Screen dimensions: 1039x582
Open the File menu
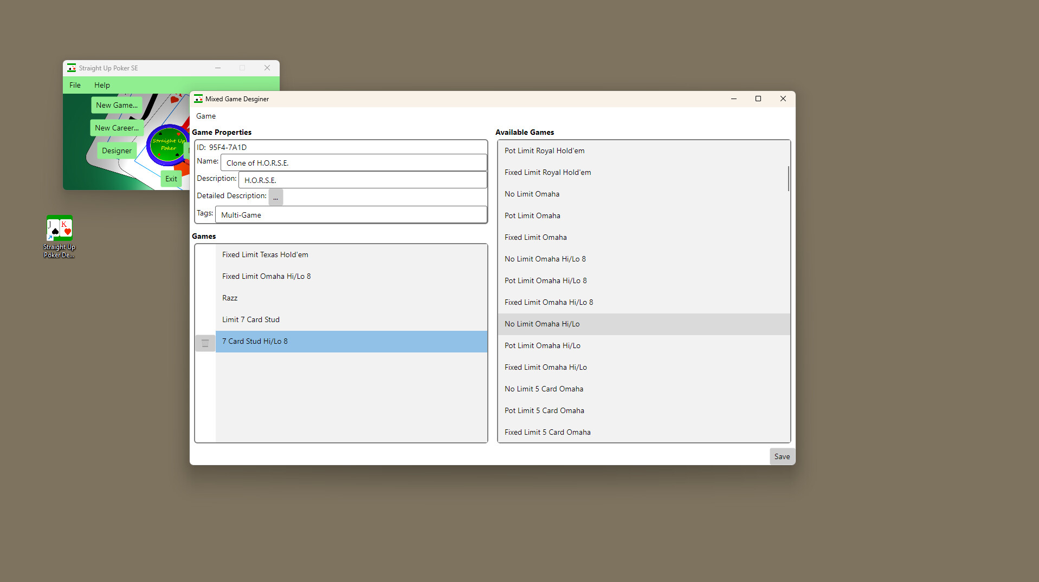pyautogui.click(x=75, y=85)
